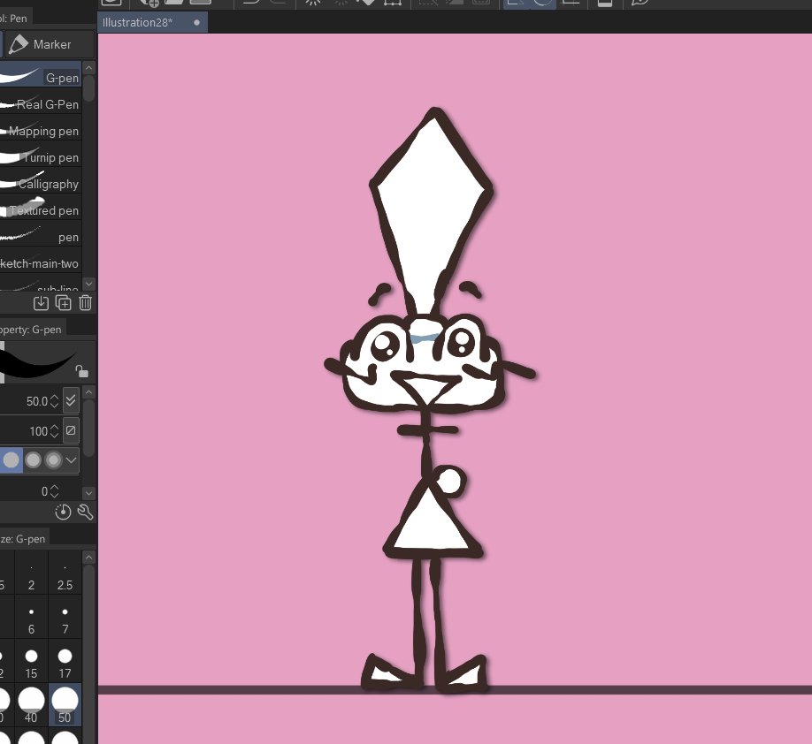Reset all settings with clock icon
The image size is (812, 744).
click(61, 512)
